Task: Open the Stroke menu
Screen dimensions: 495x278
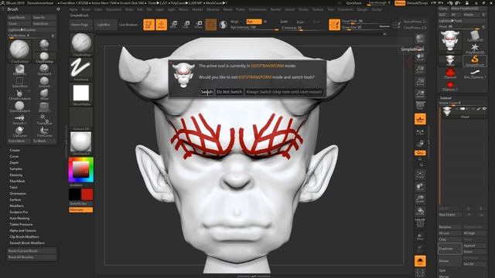Action: coord(303,9)
